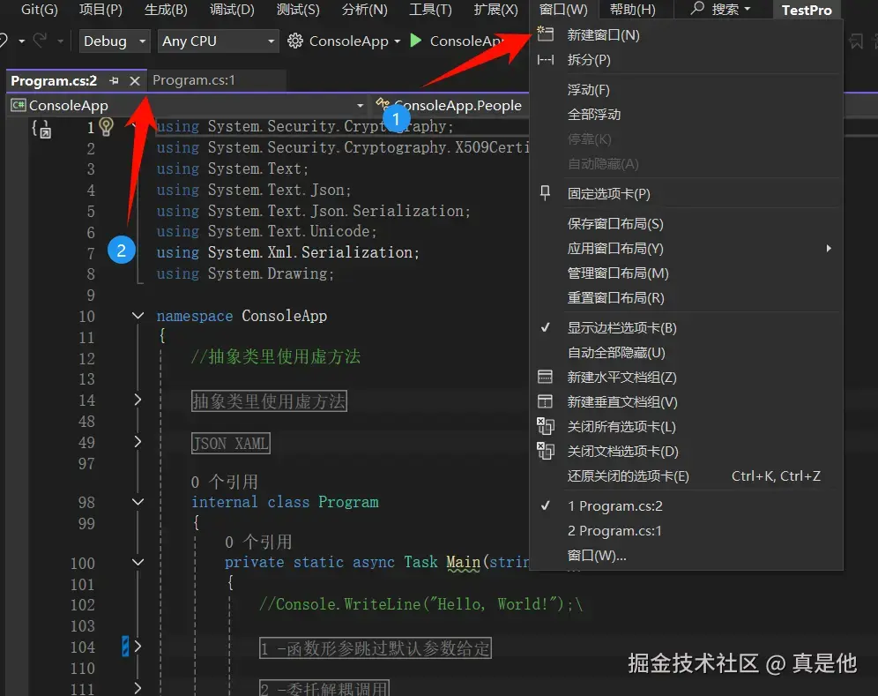This screenshot has height=696, width=878.
Task: Click the 新建水平文档组 icon
Action: pos(545,377)
